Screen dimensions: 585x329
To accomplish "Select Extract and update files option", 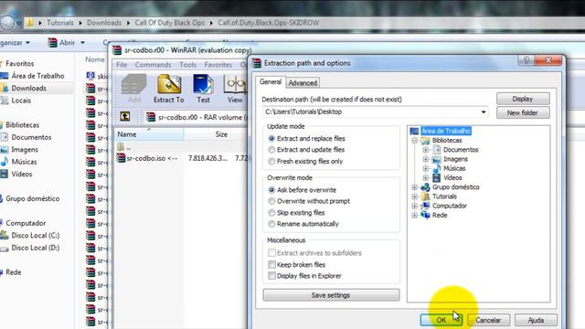I will [271, 150].
